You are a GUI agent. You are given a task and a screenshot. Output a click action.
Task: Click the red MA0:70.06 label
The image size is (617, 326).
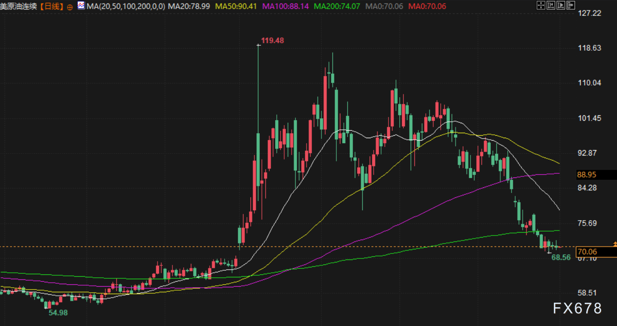pyautogui.click(x=427, y=6)
